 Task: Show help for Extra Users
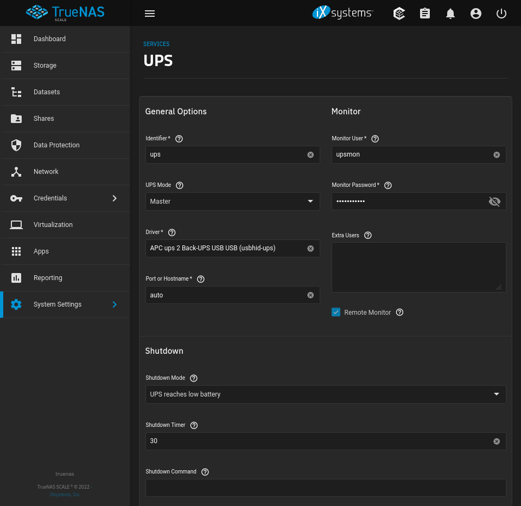point(367,236)
